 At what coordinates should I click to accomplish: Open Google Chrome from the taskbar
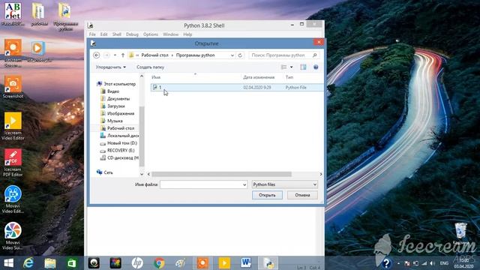(159, 263)
